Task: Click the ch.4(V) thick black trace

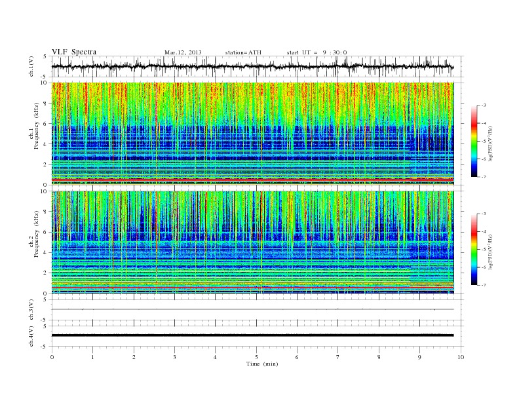Action: click(x=252, y=335)
